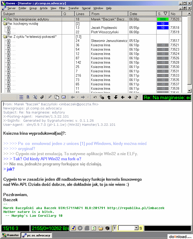Open the Server menu
193x239 pixels.
[11, 8]
